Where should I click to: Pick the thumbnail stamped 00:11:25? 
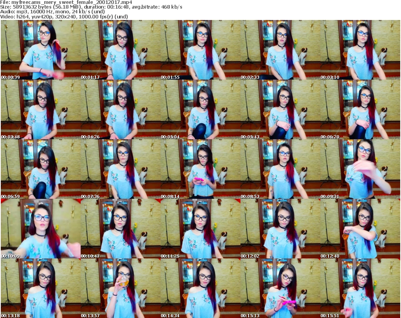[x=200, y=229]
